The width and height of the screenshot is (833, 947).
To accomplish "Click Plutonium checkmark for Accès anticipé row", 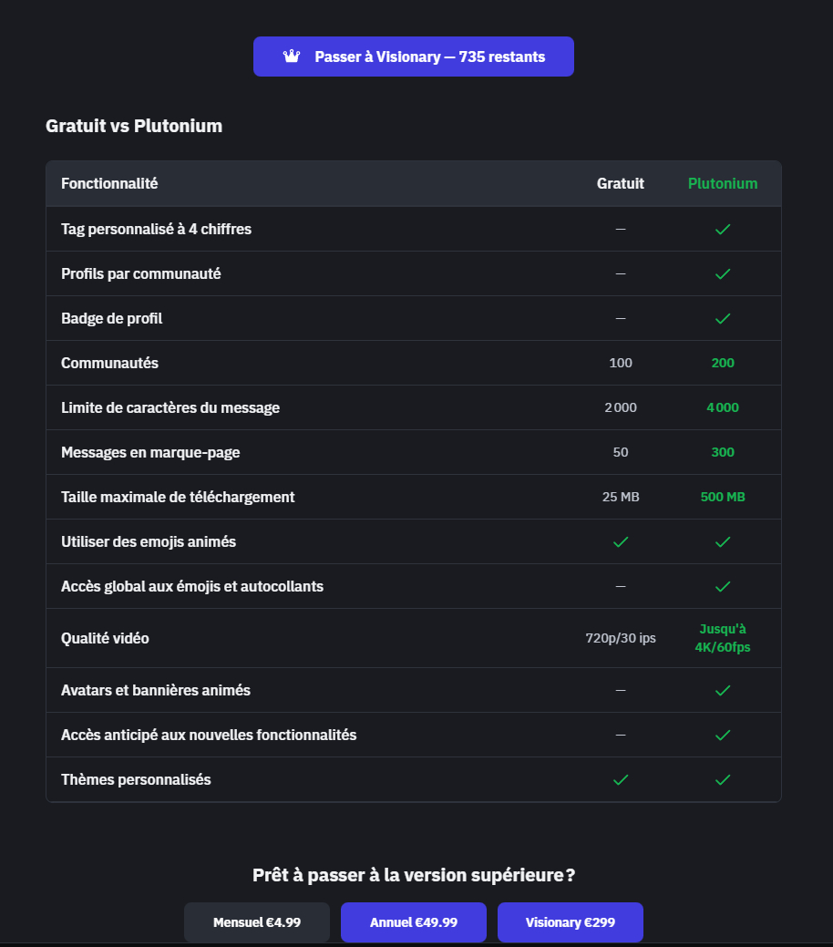I will coord(723,735).
